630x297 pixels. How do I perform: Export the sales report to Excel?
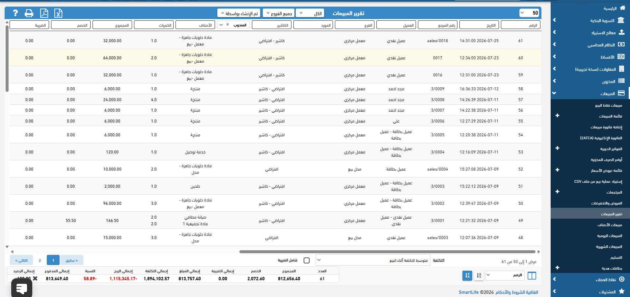click(x=58, y=13)
